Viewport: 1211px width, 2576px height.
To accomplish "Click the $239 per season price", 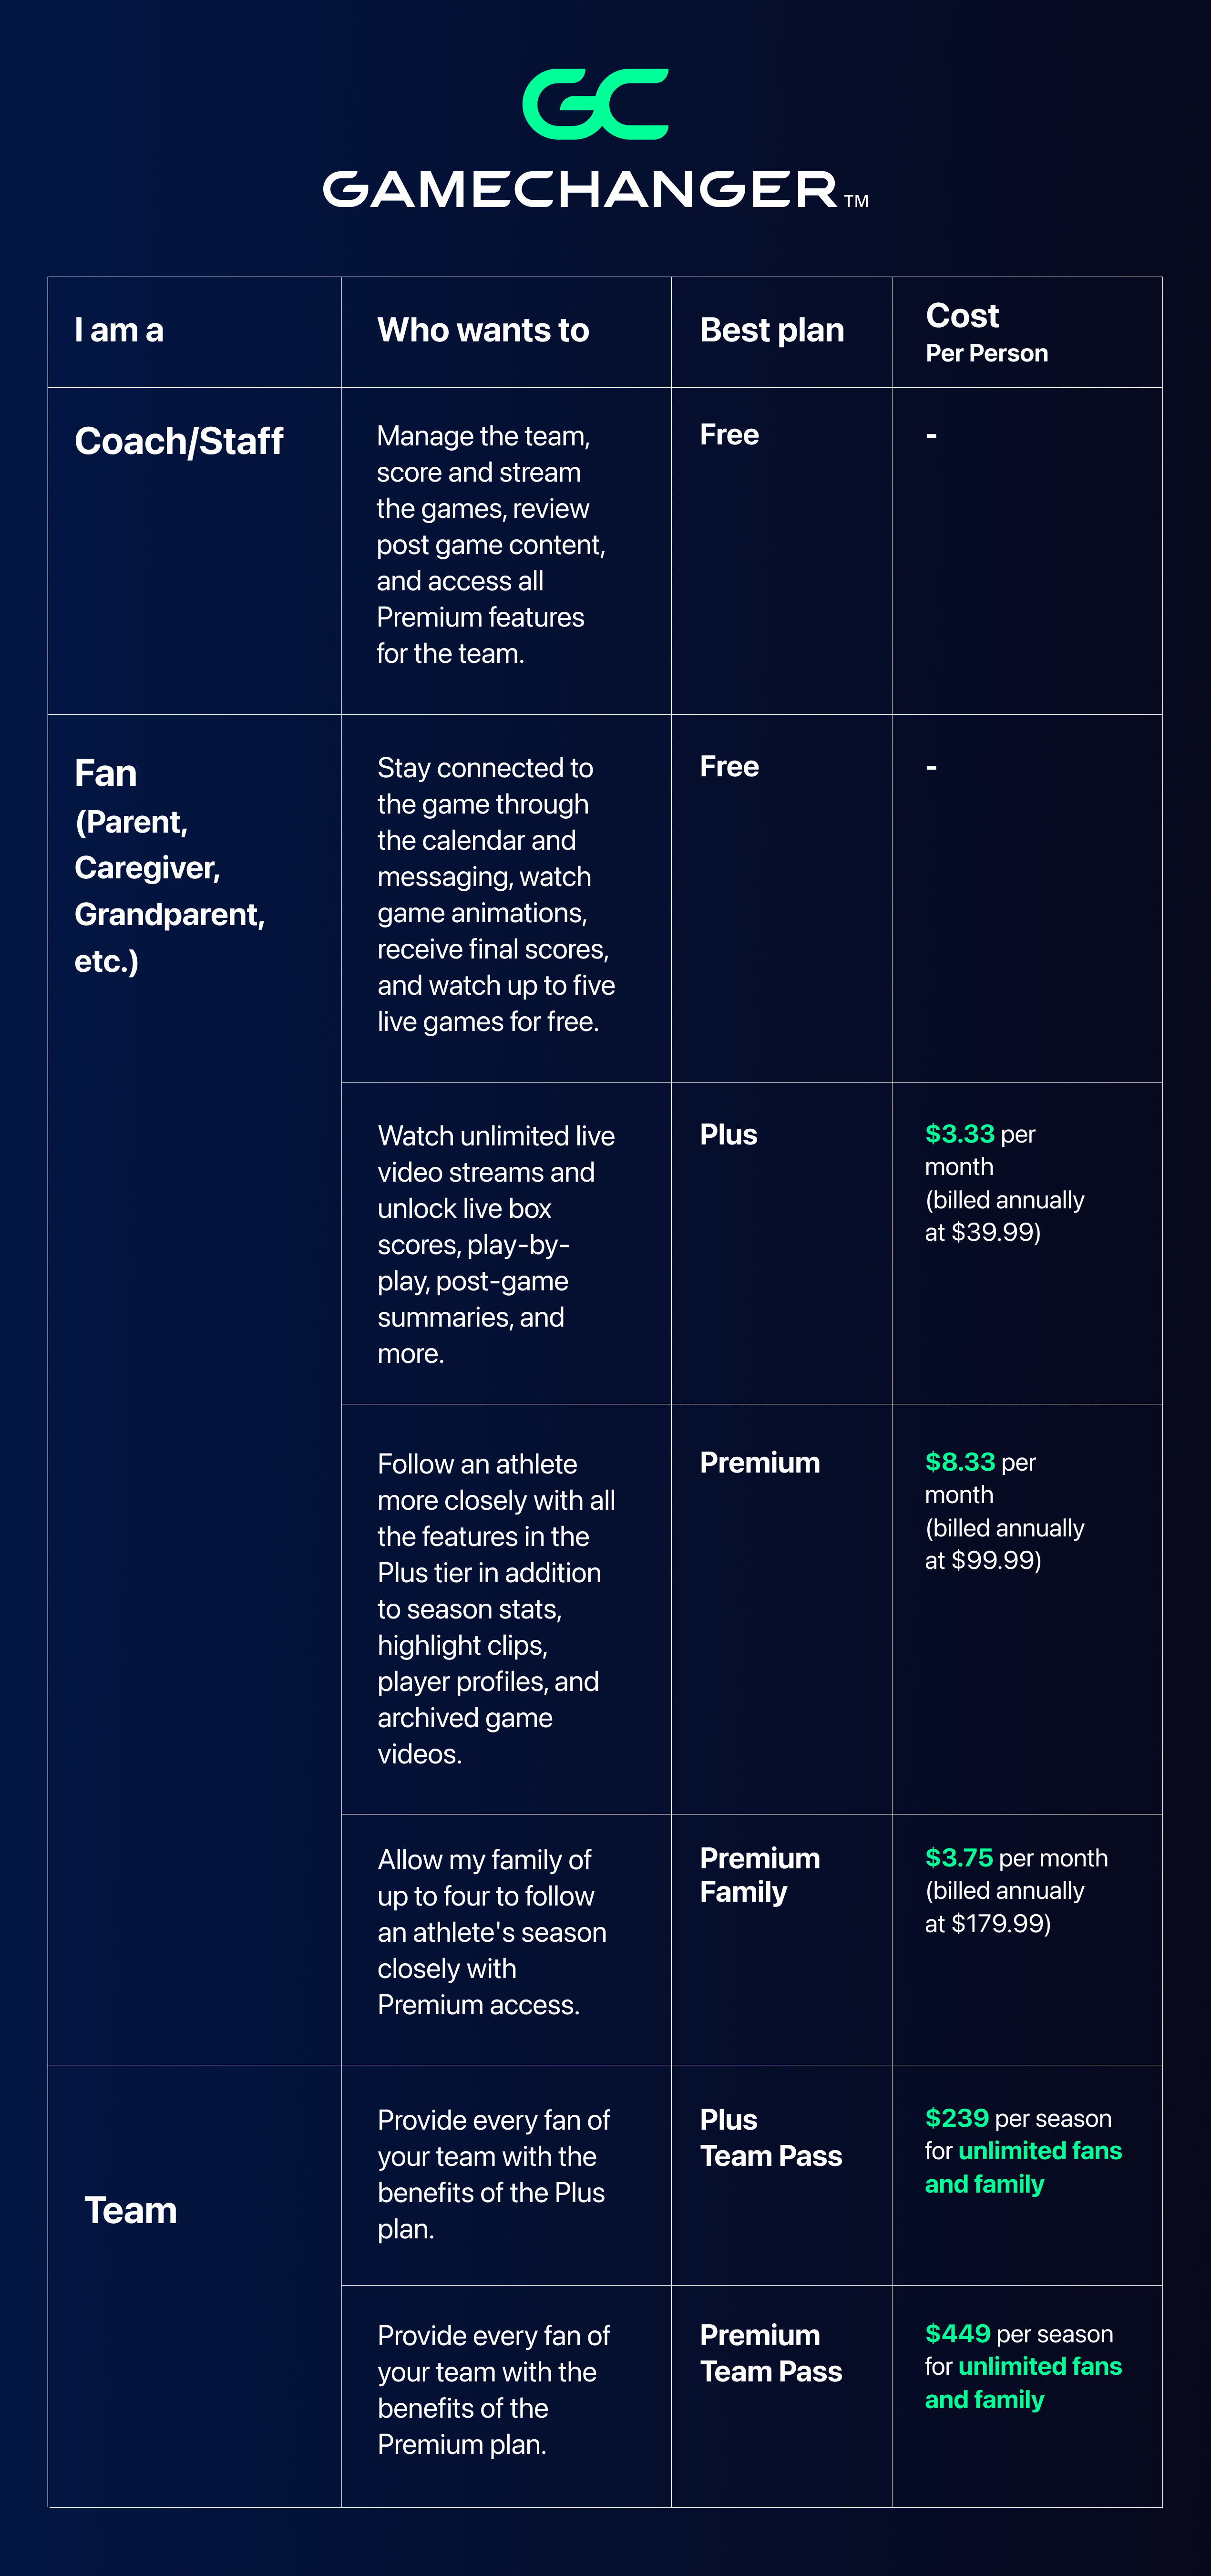I will pos(1018,2119).
